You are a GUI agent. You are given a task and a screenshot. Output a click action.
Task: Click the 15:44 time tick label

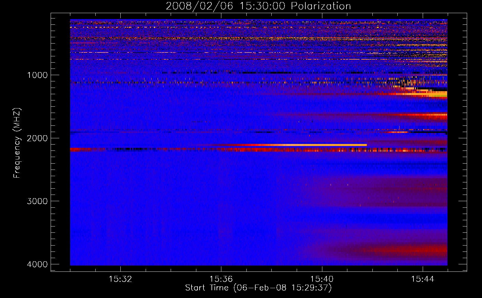(423, 279)
